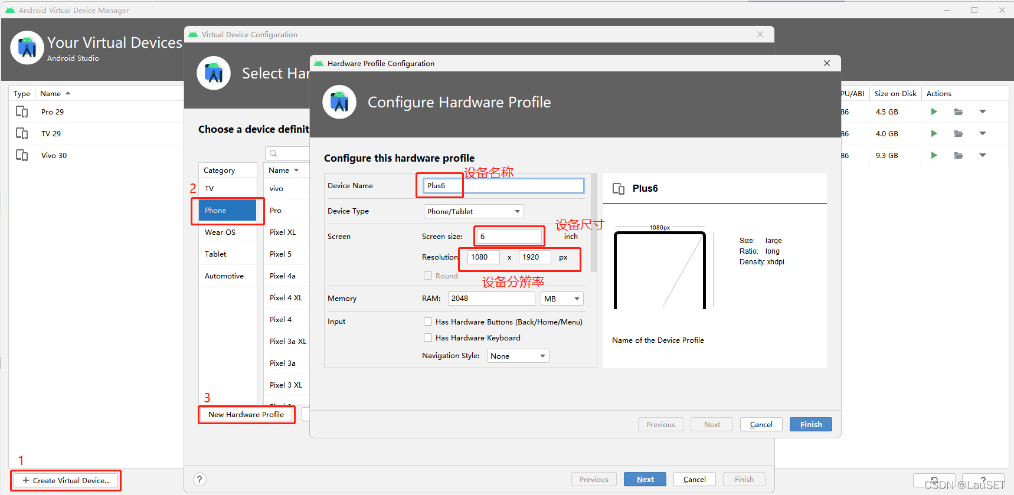The width and height of the screenshot is (1014, 495).
Task: Click the Type column header in device manager
Action: (22, 93)
